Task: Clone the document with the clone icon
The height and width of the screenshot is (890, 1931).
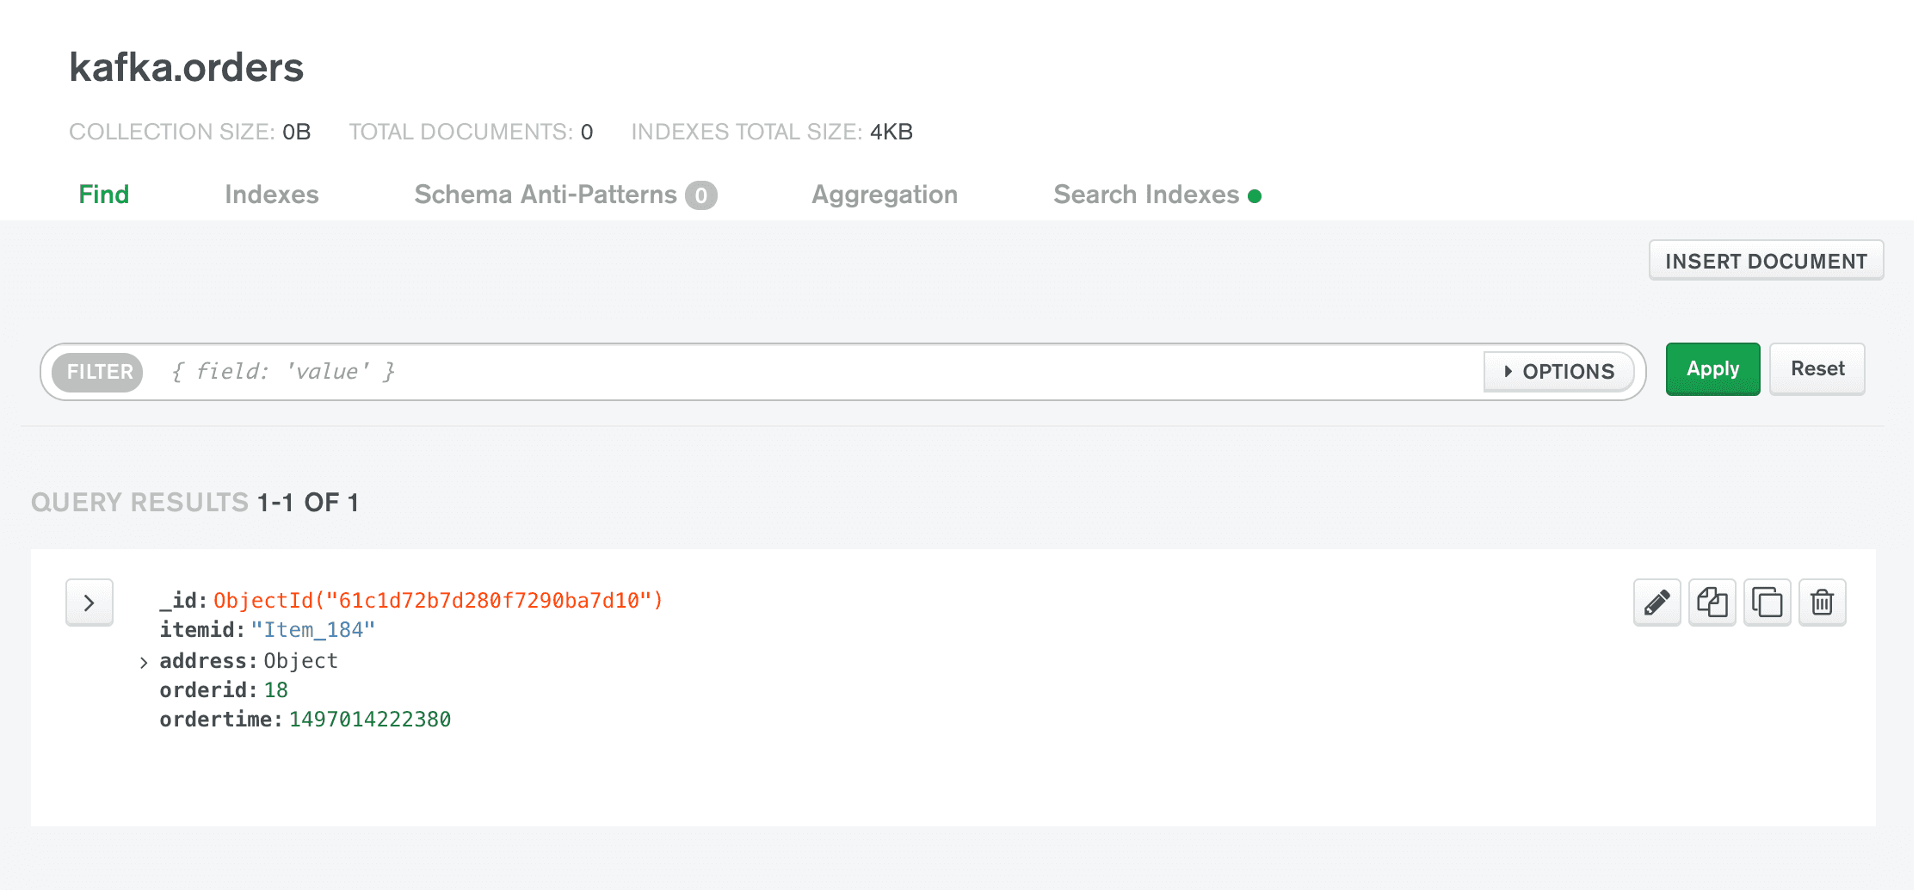Action: (1767, 603)
